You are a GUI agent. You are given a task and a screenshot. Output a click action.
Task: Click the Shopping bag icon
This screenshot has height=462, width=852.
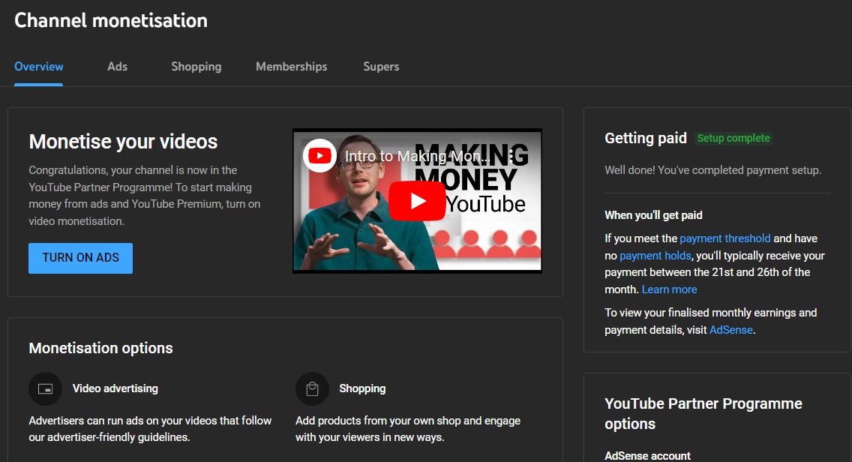tap(312, 388)
